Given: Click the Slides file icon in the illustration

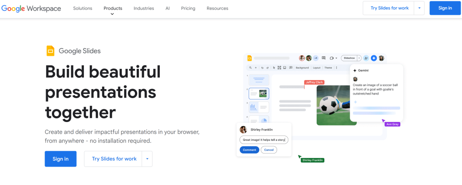Looking at the screenshot, I should coord(249,58).
